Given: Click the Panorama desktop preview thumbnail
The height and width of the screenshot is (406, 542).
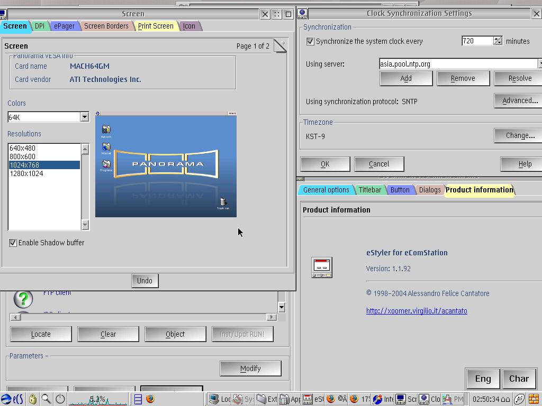Looking at the screenshot, I should click(166, 164).
